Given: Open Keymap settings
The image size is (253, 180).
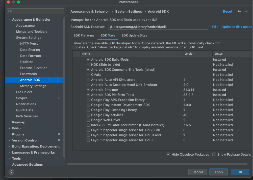Looking at the screenshot, I should tap(19, 122).
